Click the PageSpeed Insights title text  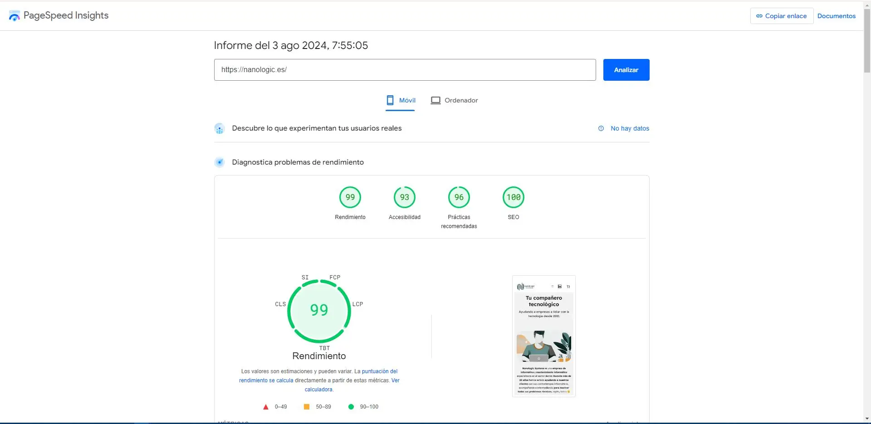[66, 15]
